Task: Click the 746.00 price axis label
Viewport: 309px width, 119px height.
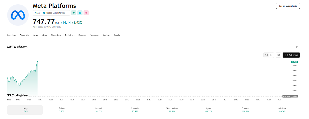Action: point(295,66)
